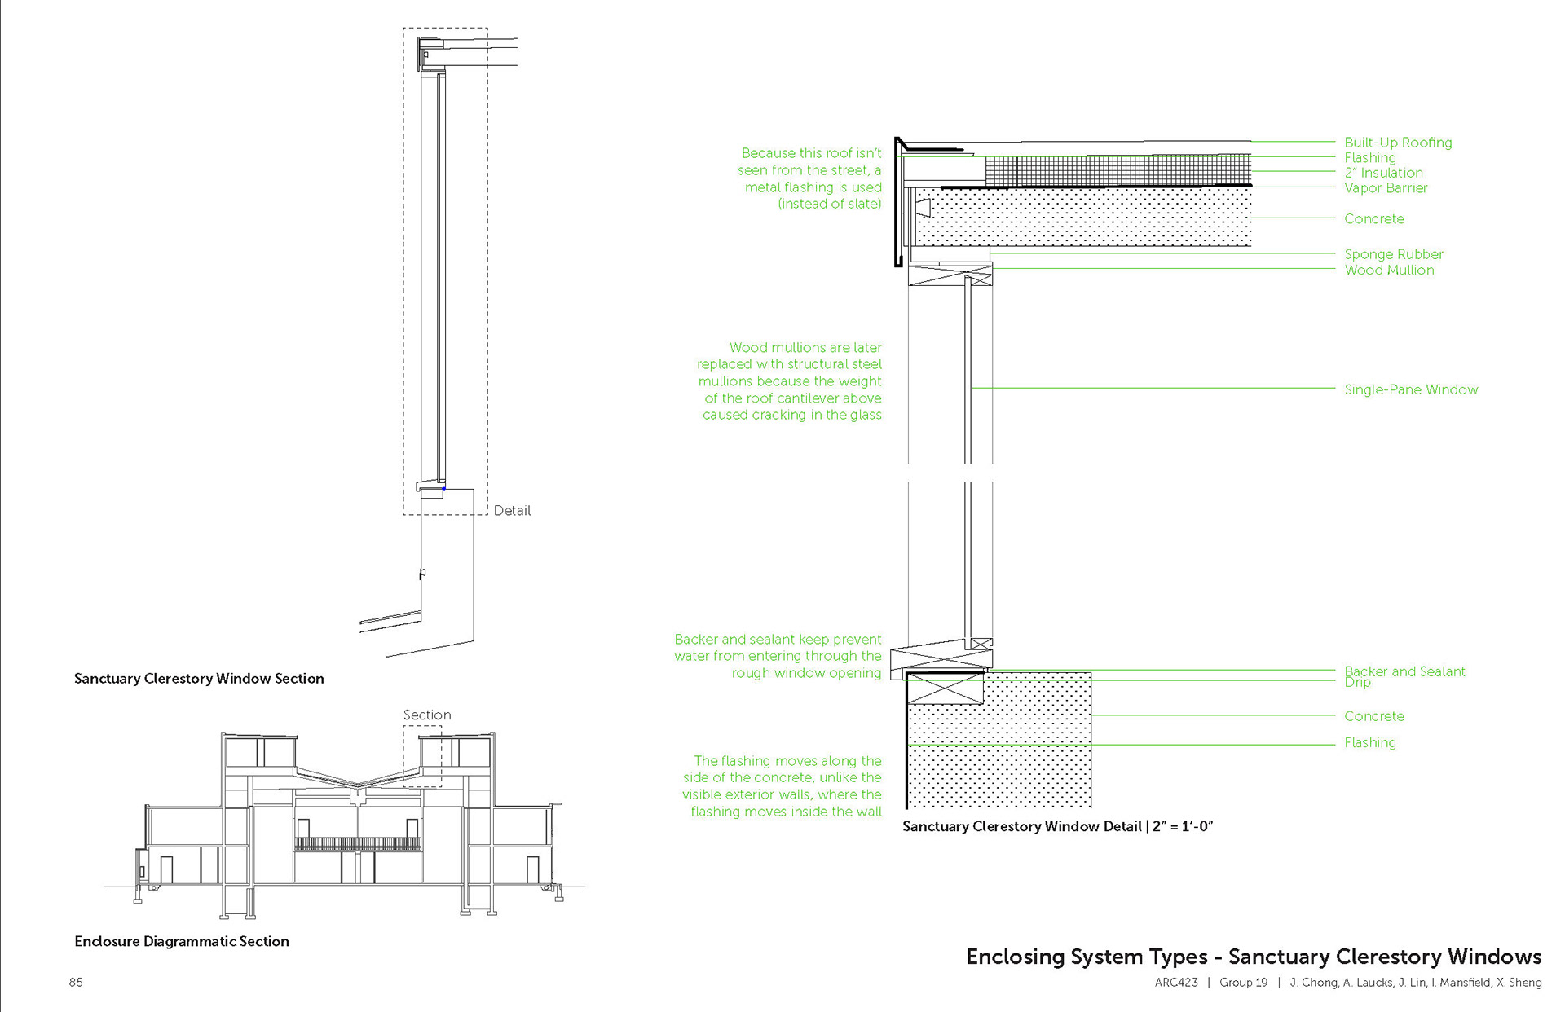Click the 'Enclosure Diagrammatic Section' caption
Screen dimensions: 1565x1012
click(x=182, y=941)
